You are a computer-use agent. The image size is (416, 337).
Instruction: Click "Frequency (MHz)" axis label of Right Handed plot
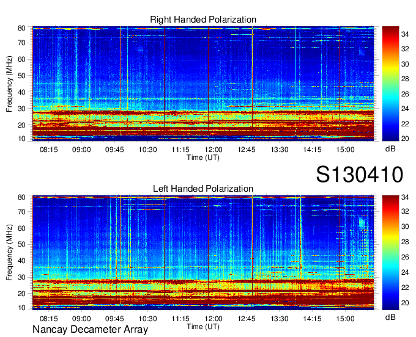point(9,84)
